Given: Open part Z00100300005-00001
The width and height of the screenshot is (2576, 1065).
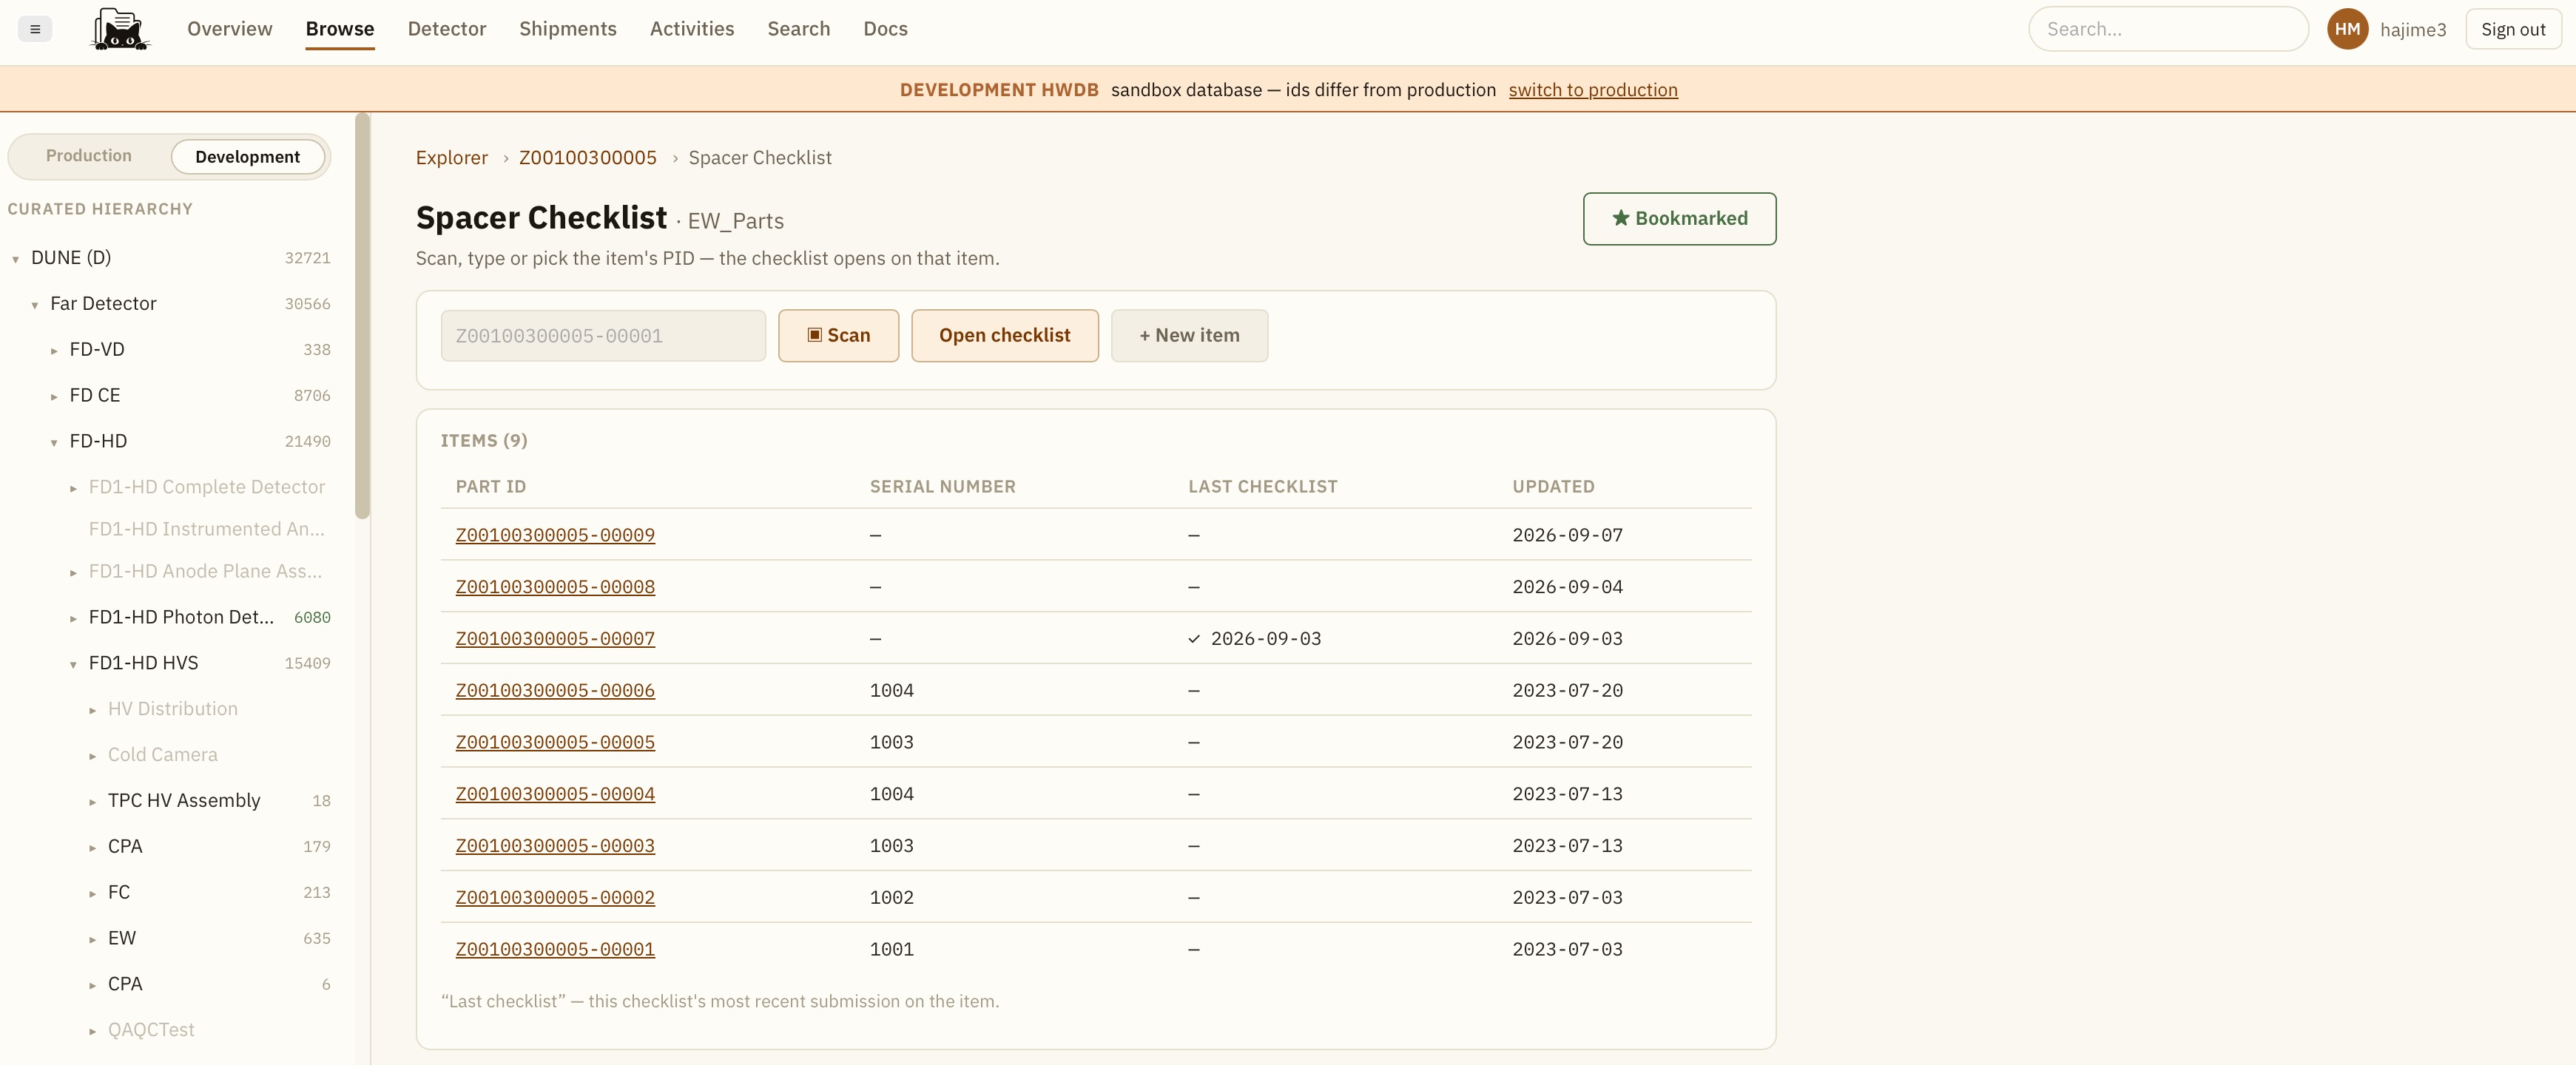Looking at the screenshot, I should pyautogui.click(x=555, y=949).
